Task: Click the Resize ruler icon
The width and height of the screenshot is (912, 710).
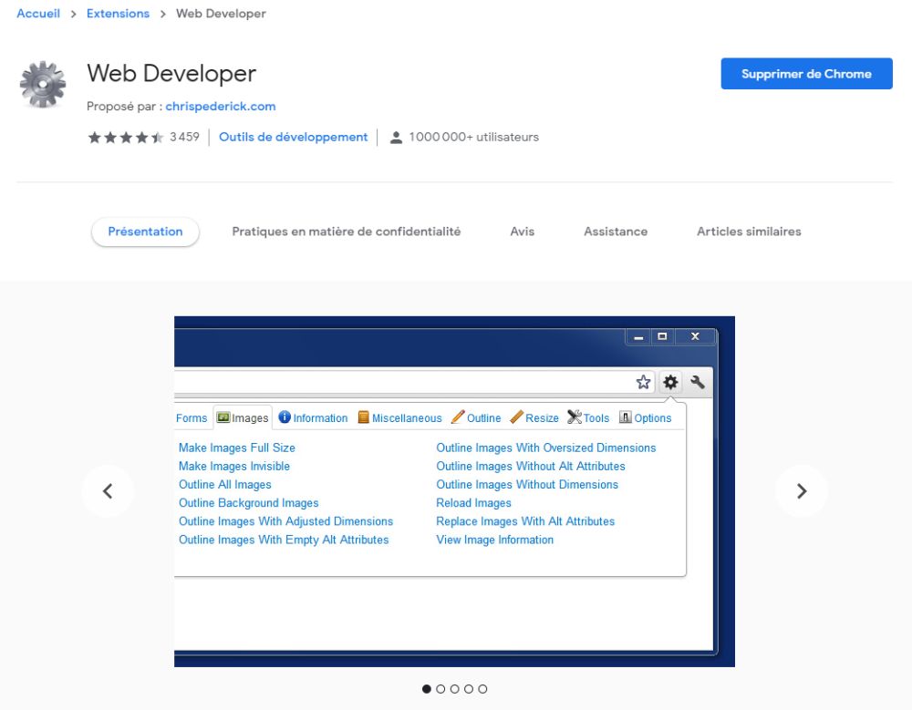Action: pos(516,417)
